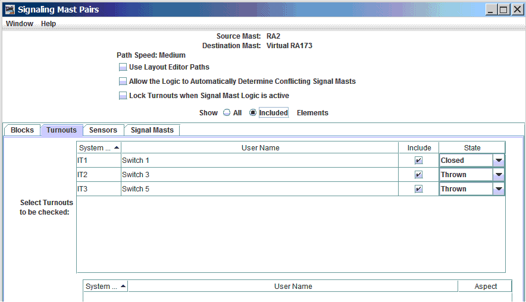Enable Lock Turnouts when Logic active
526x302 pixels.
(123, 96)
